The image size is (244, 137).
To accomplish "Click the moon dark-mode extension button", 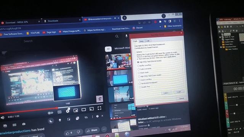I will click(x=51, y=121).
